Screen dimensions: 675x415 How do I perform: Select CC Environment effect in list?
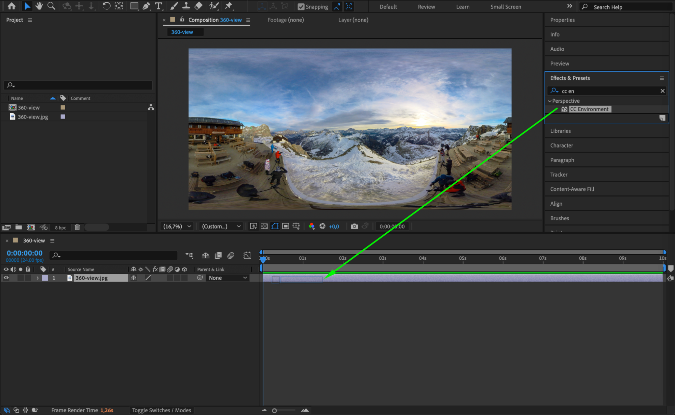click(x=590, y=109)
